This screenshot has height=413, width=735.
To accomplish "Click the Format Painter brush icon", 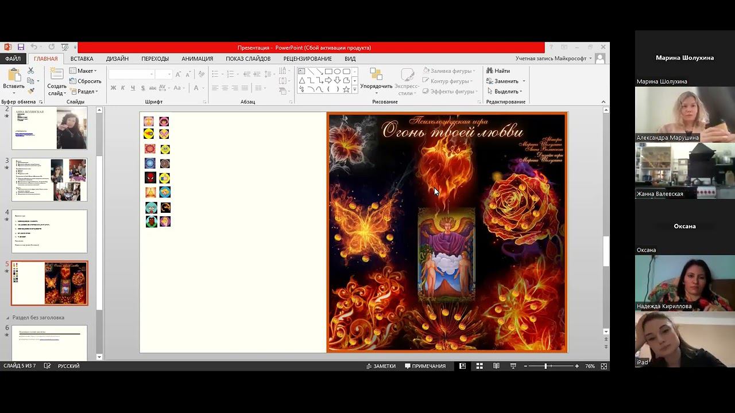I will click(x=31, y=91).
